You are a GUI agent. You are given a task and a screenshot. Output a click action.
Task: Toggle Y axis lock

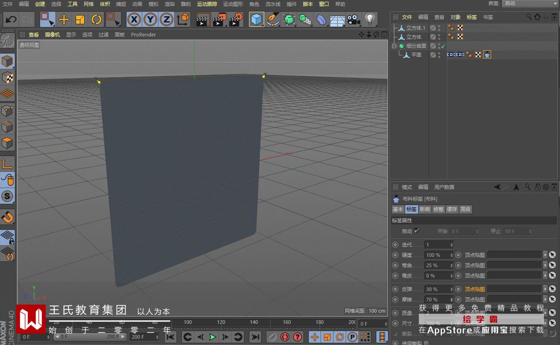[x=150, y=19]
